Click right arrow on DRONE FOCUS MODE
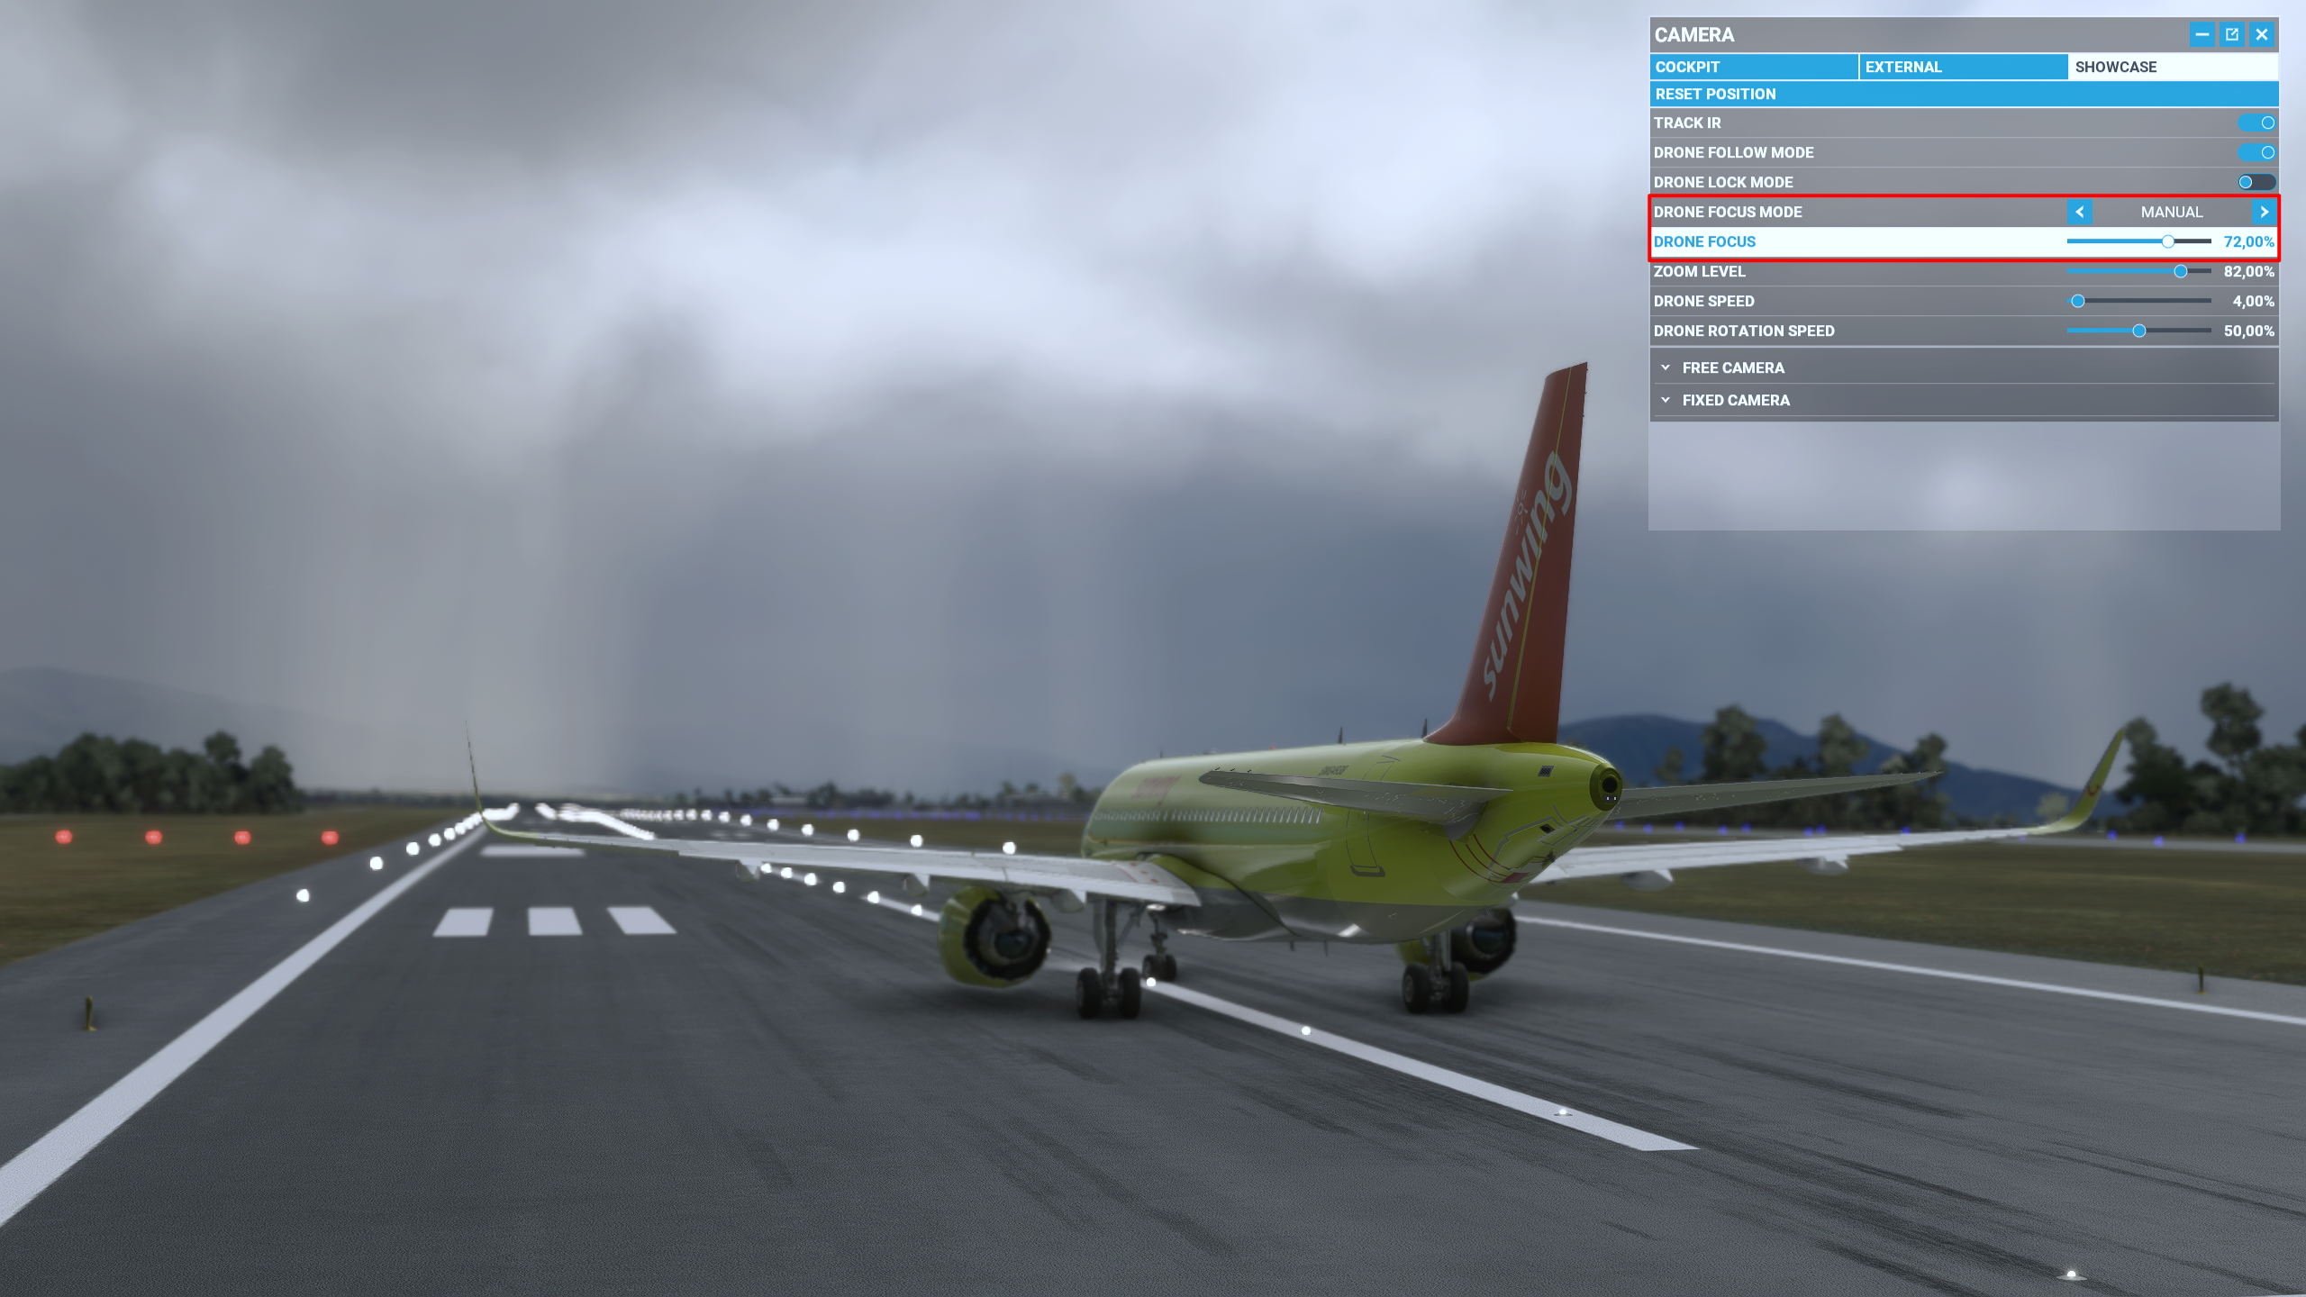Screen dimensions: 2306x1297 pyautogui.click(x=2265, y=211)
